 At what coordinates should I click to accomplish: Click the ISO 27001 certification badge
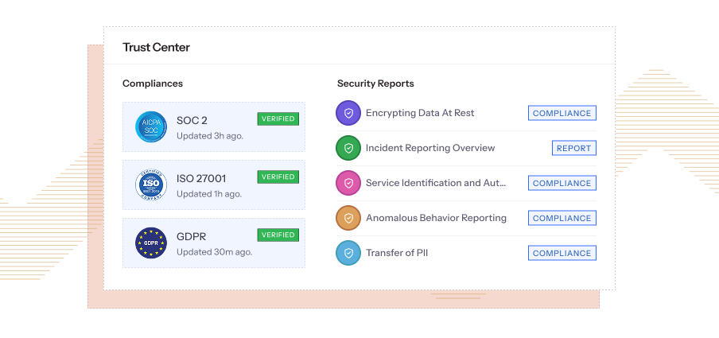[x=150, y=185]
